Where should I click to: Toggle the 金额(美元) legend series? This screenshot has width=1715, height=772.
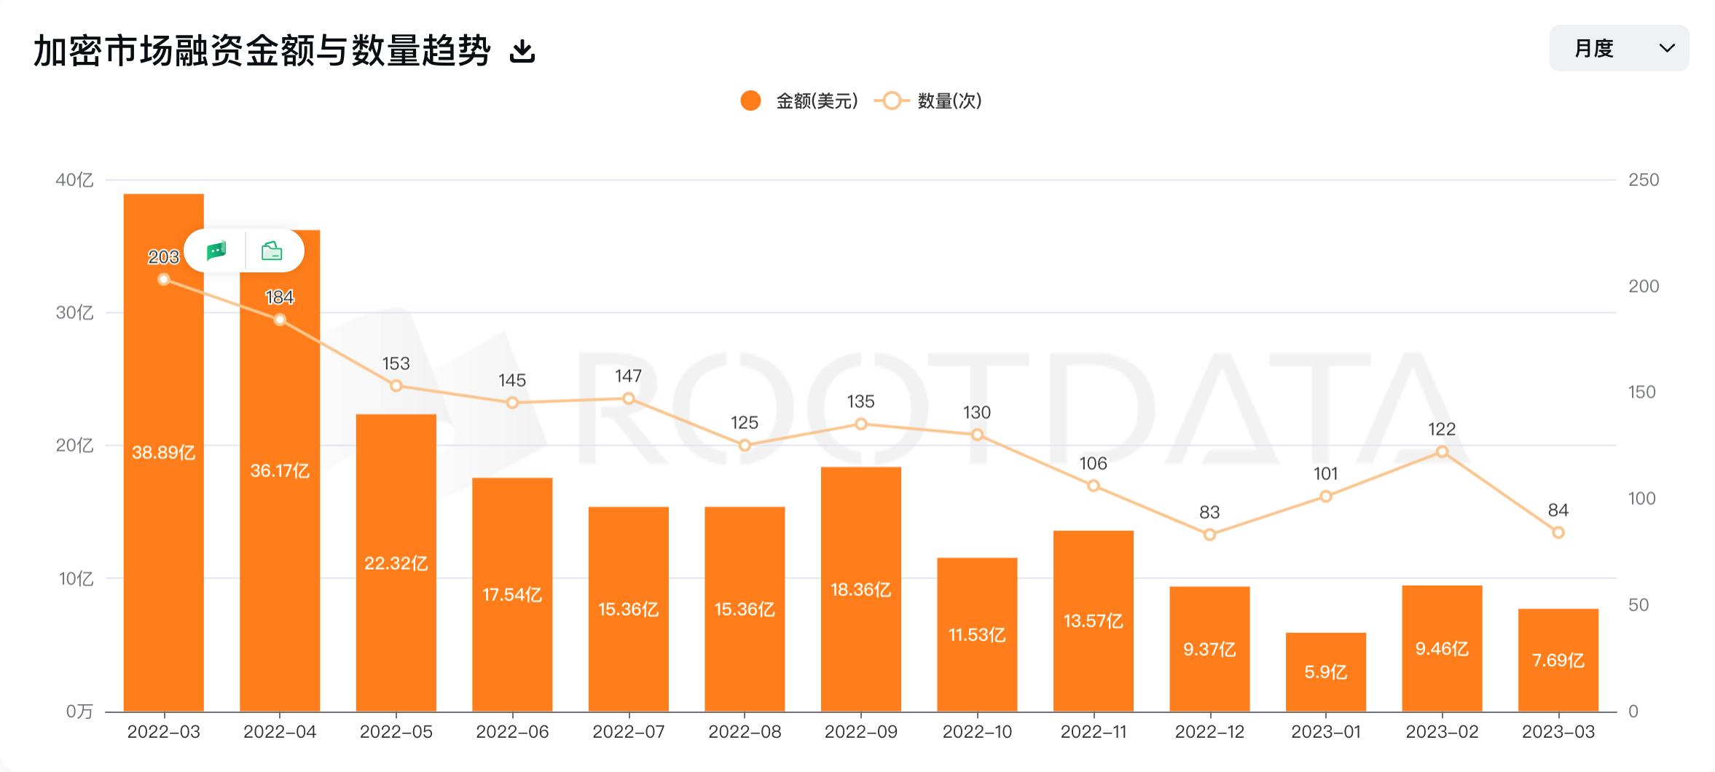799,101
